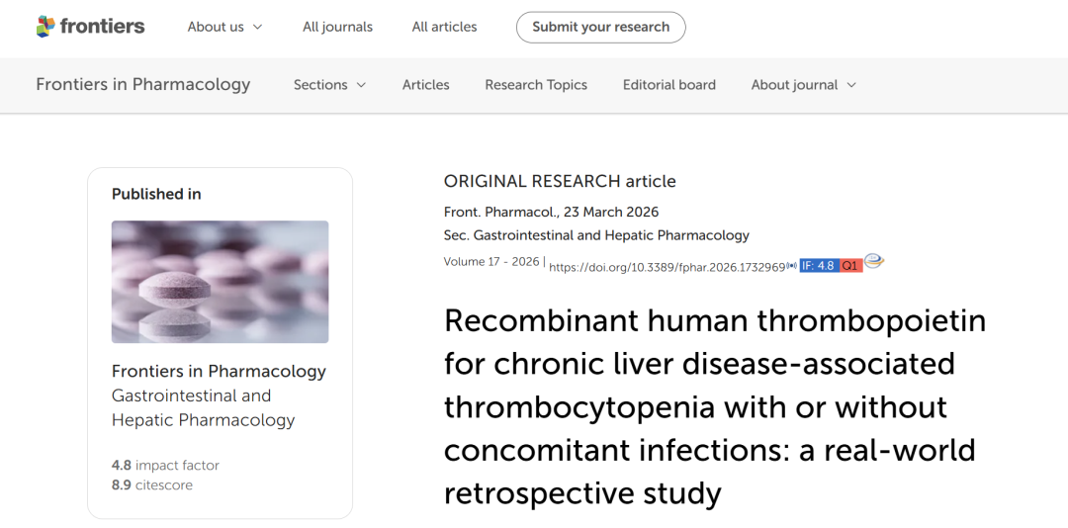Open the Sections dropdown menu

tap(329, 85)
